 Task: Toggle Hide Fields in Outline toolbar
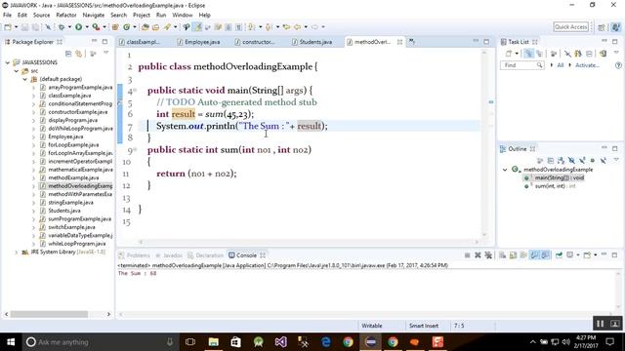571,160
